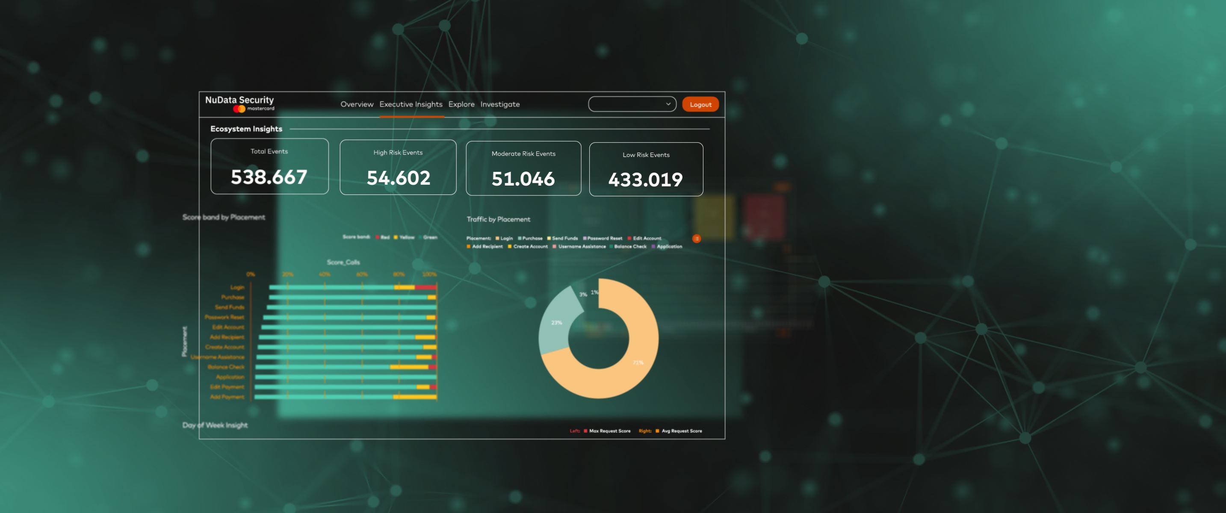1226x513 pixels.
Task: Click the Login legend color square
Action: [x=497, y=239]
